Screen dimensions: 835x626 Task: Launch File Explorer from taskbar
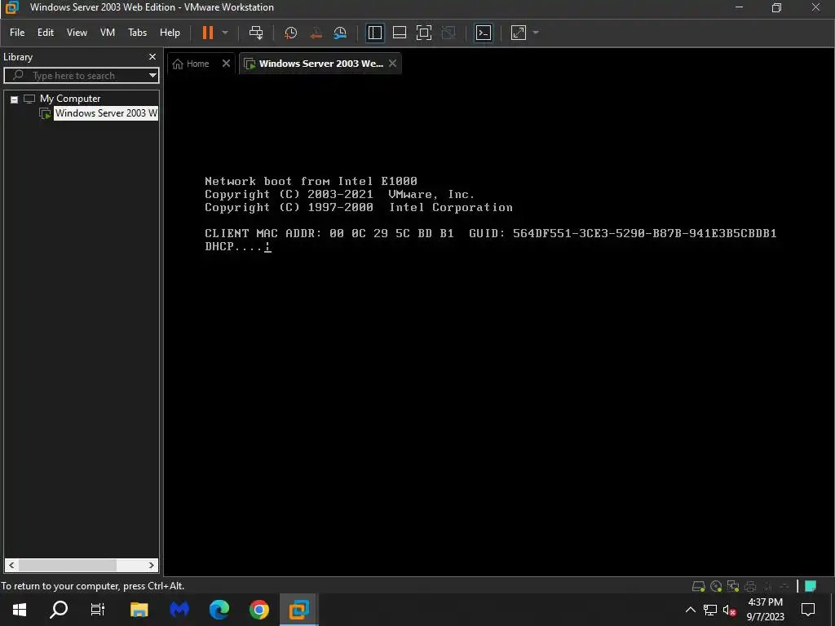click(139, 610)
